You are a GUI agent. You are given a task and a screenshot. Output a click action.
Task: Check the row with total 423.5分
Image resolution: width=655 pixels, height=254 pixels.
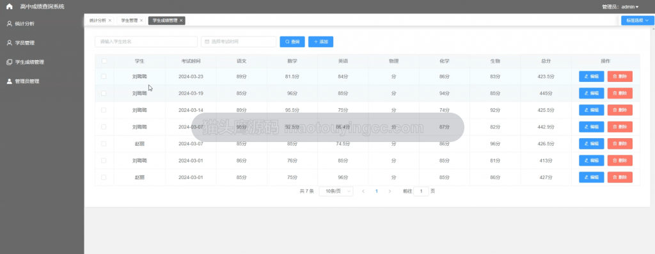tap(104, 76)
